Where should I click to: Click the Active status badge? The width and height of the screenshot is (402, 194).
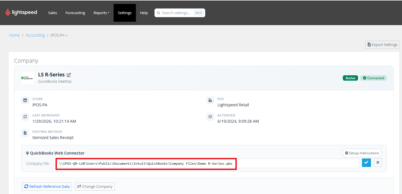click(350, 78)
